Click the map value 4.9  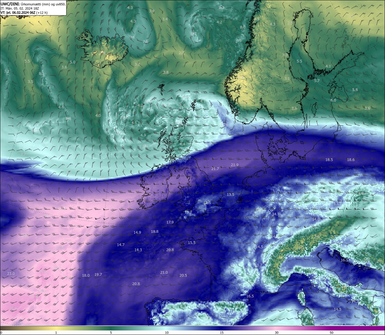coord(143,135)
